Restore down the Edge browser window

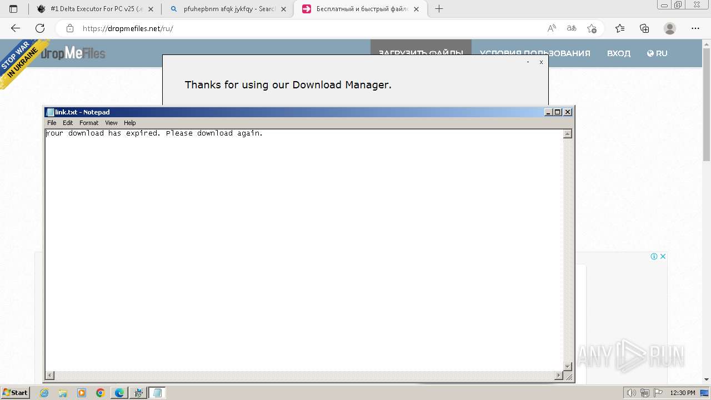tap(678, 5)
